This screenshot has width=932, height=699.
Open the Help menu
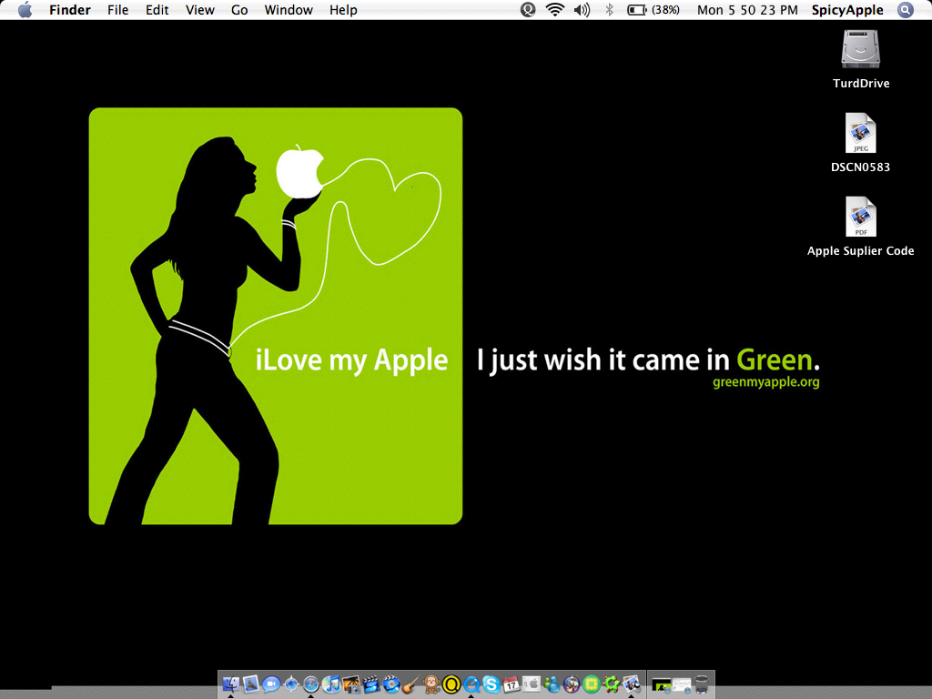coord(343,10)
